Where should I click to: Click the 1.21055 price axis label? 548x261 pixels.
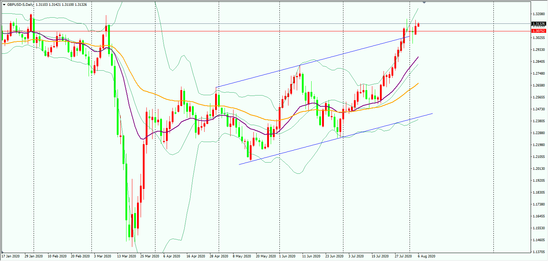[x=539, y=157]
